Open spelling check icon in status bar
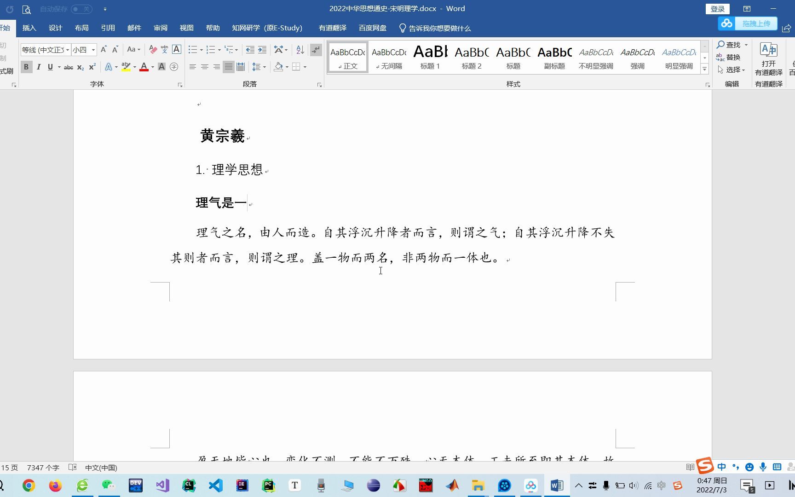The height and width of the screenshot is (497, 795). [72, 468]
